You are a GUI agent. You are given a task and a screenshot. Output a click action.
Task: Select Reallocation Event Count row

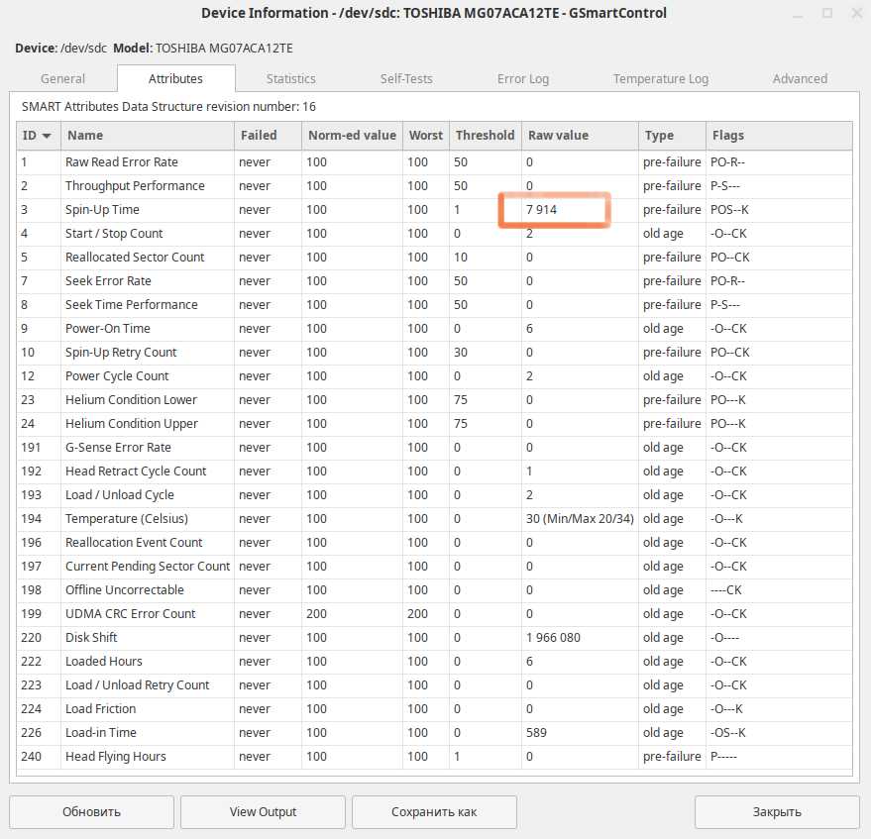pos(434,543)
